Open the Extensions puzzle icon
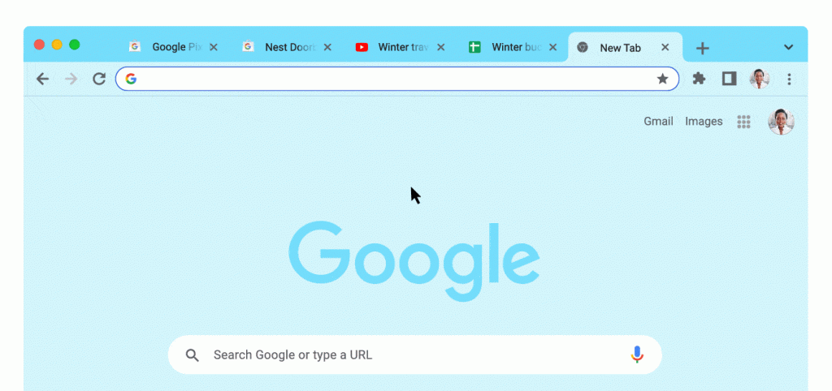The height and width of the screenshot is (391, 832). 700,79
